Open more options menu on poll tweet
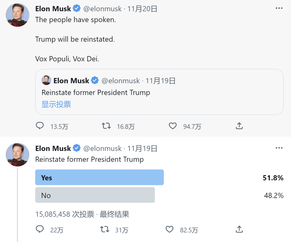Screen dimensions: 291x242 click(279, 148)
